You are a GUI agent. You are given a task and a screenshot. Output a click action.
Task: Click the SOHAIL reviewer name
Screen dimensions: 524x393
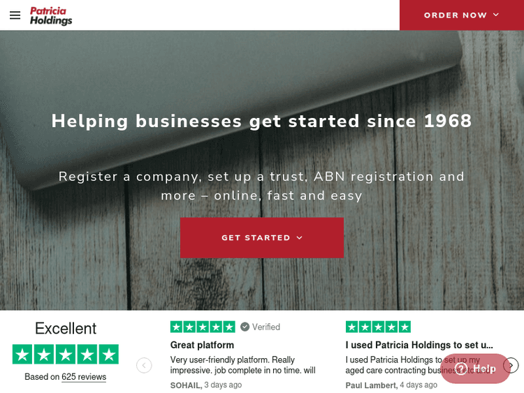click(185, 385)
